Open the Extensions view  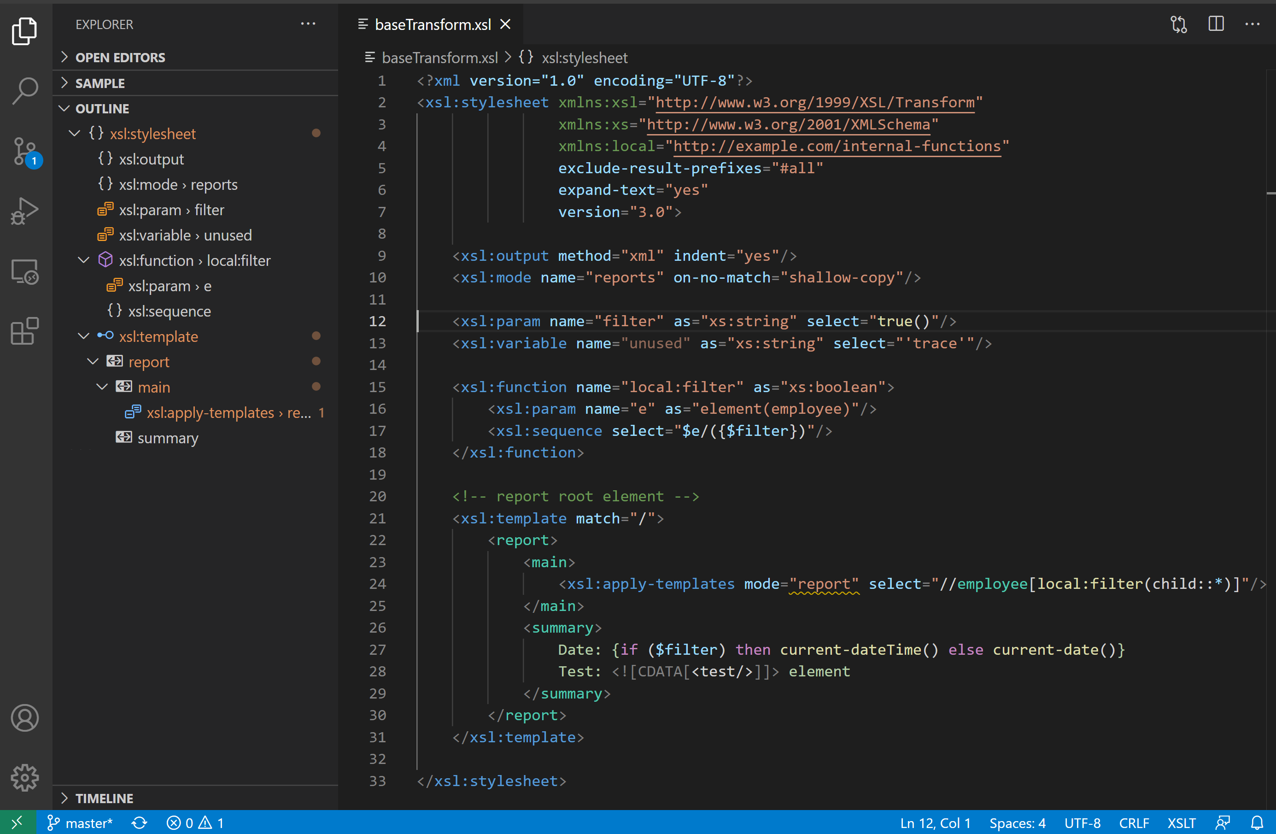[25, 331]
